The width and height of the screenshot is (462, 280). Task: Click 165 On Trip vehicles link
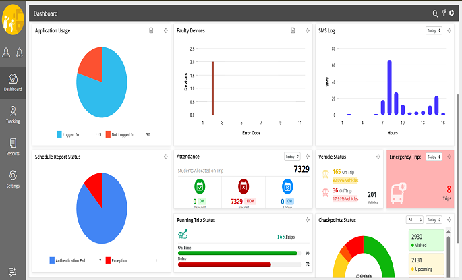(x=343, y=172)
